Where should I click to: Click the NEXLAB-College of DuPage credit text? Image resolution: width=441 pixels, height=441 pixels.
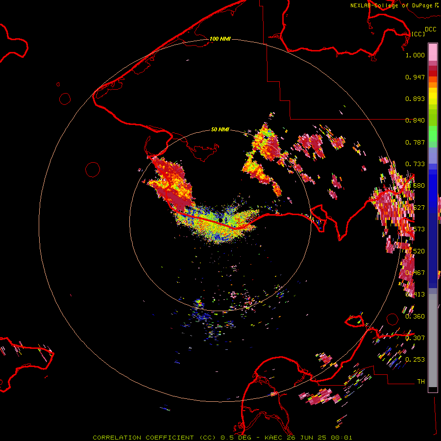pos(392,5)
